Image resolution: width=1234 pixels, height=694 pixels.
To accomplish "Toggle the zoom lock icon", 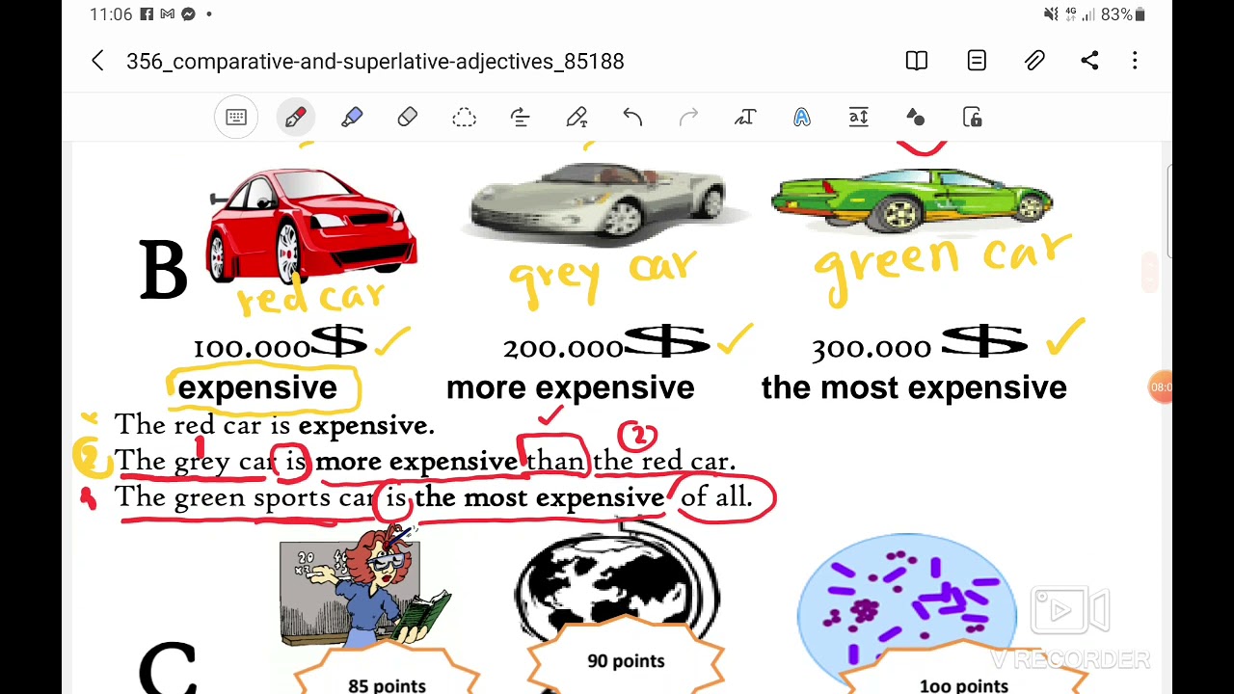I will coord(972,118).
